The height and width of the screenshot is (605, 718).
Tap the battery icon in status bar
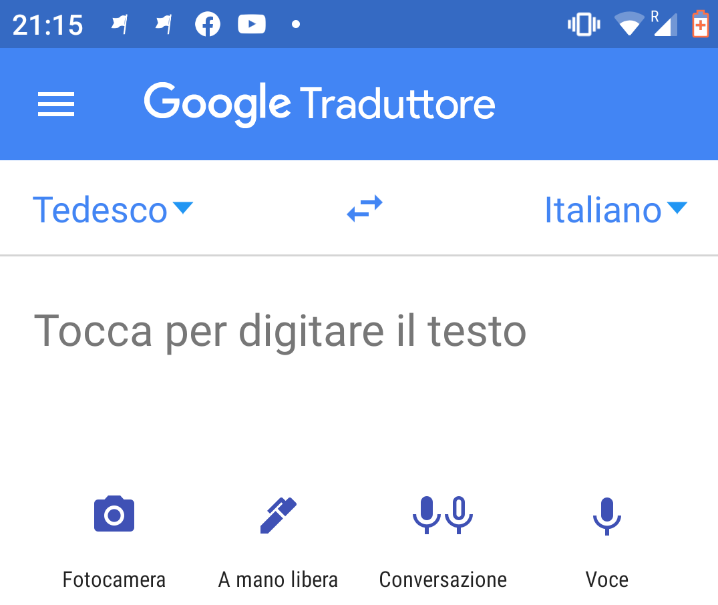(700, 24)
